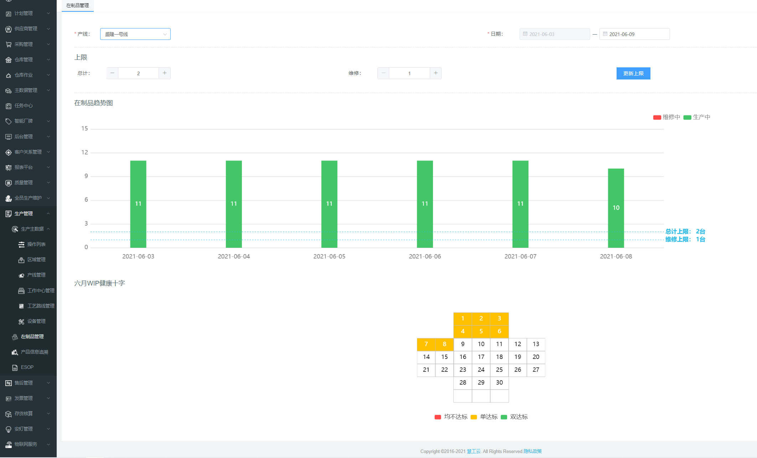
Task: Increase 总计 limit with plus stepper
Action: click(x=164, y=73)
